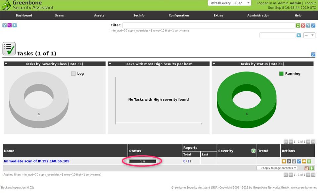
Task: Stop the scan task with orange stop icon
Action: [x=284, y=161]
